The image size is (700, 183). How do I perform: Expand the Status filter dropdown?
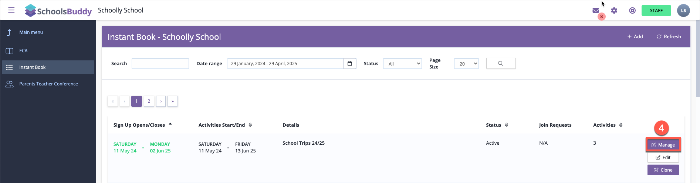[x=402, y=64]
